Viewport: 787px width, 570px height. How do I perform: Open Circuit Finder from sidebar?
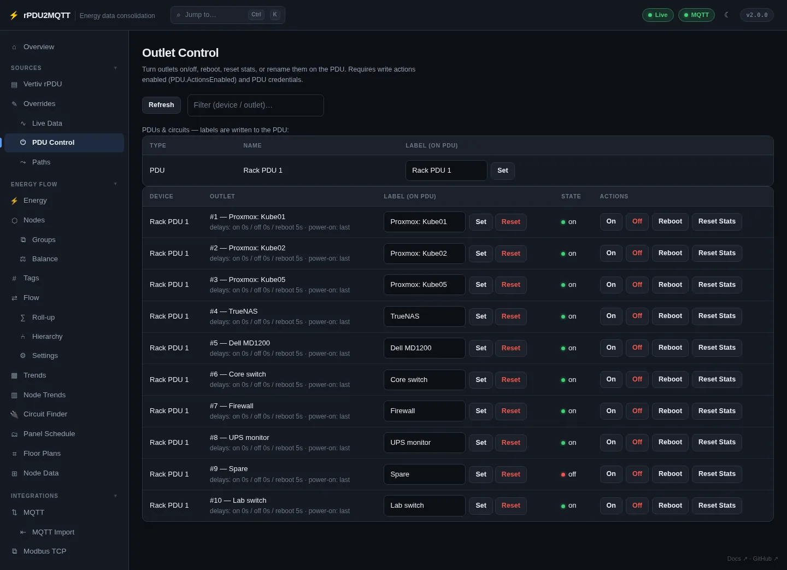pos(64,414)
